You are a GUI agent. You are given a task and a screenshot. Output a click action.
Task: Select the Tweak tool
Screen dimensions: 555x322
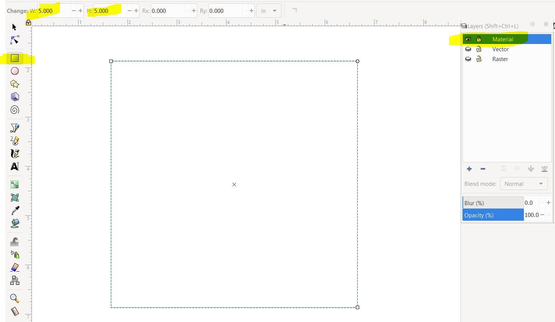[14, 242]
